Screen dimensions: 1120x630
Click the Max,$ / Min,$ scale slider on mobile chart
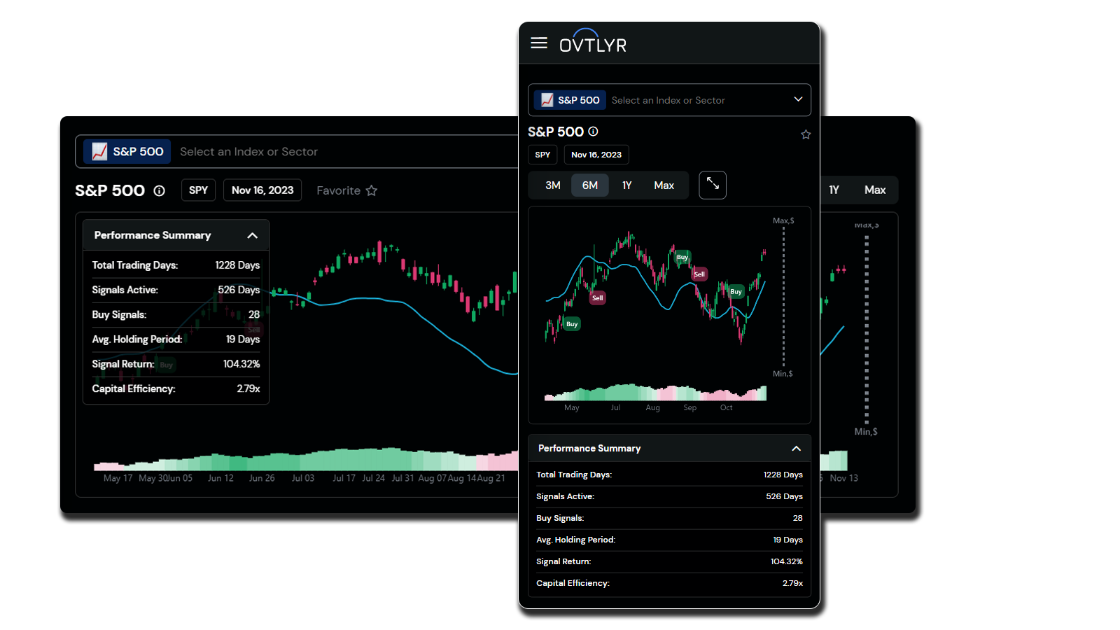(783, 297)
